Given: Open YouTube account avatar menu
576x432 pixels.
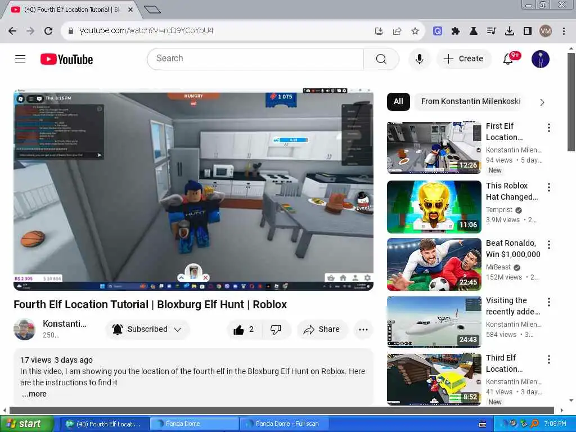Looking at the screenshot, I should (x=541, y=59).
